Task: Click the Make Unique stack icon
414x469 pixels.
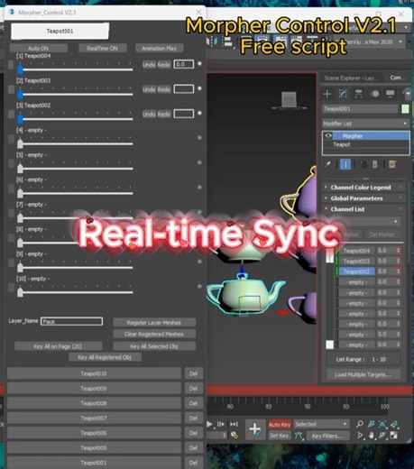Action: [363, 164]
